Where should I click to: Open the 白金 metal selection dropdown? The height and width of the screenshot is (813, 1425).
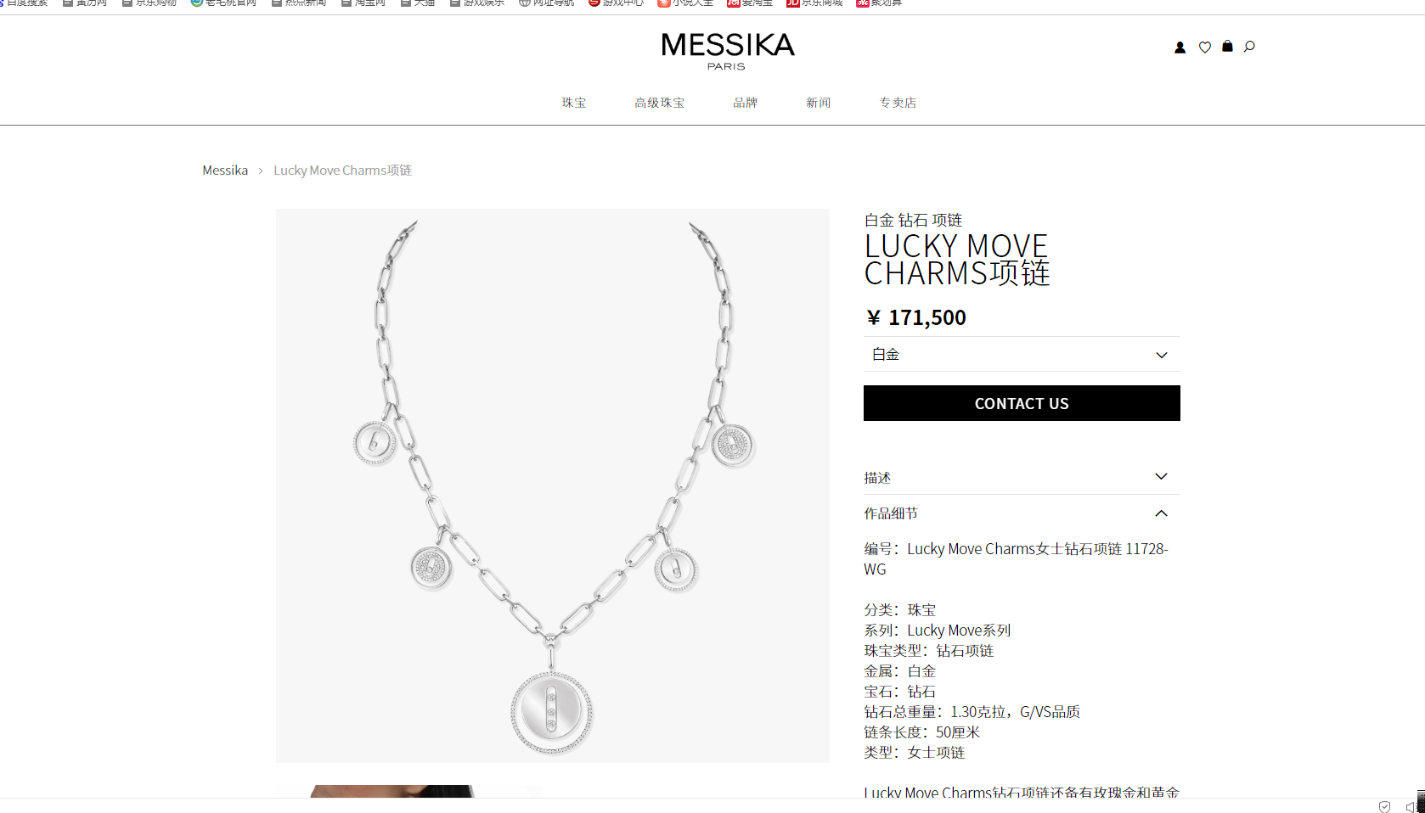[1022, 355]
